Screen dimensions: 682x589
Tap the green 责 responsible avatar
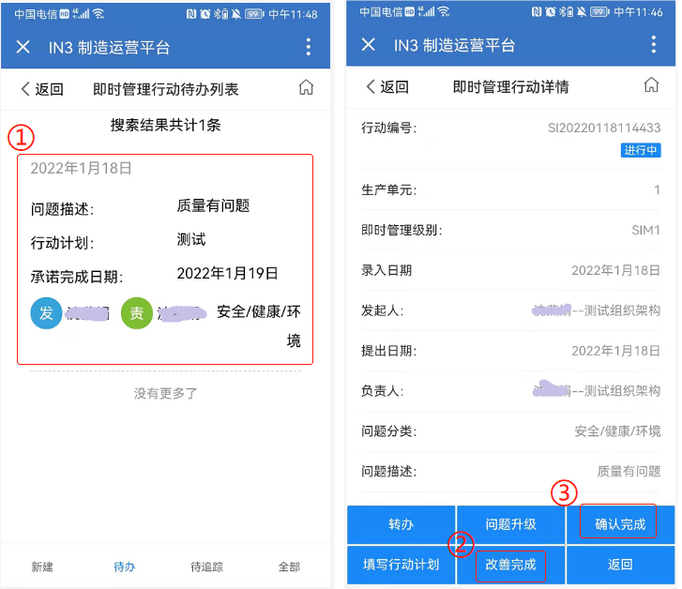click(x=137, y=313)
